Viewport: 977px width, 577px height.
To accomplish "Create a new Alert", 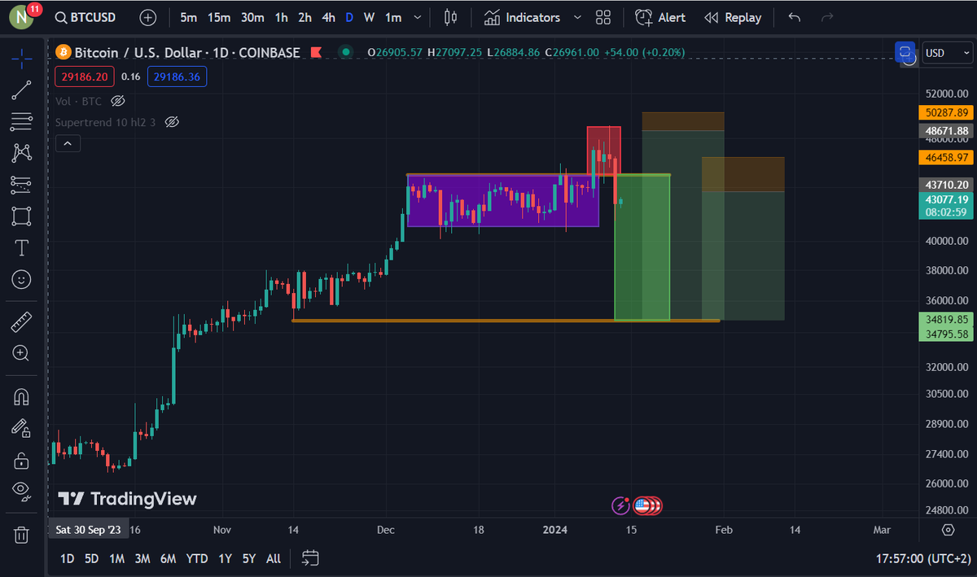I will tap(660, 17).
